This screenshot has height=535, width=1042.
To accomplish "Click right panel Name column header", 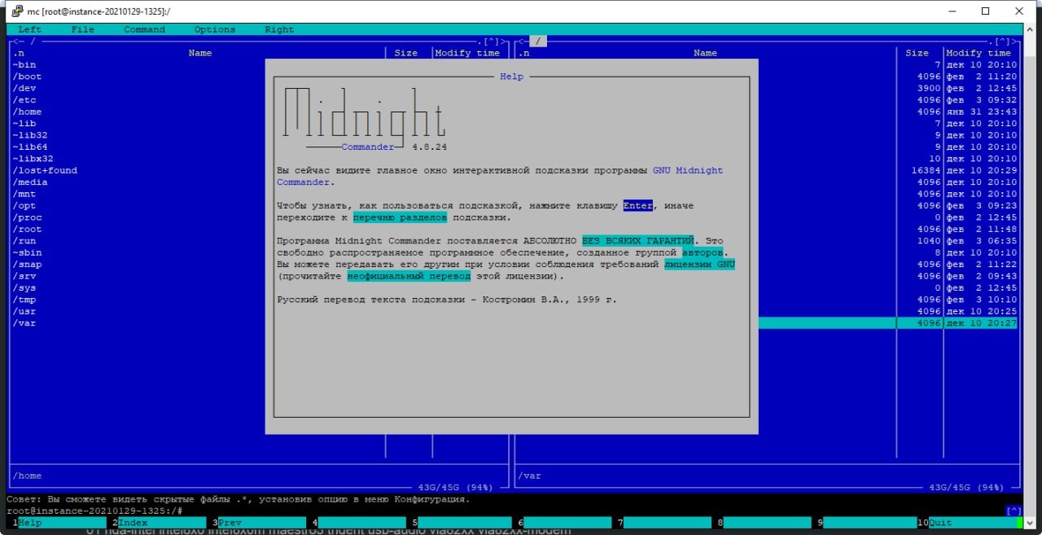I will 705,53.
